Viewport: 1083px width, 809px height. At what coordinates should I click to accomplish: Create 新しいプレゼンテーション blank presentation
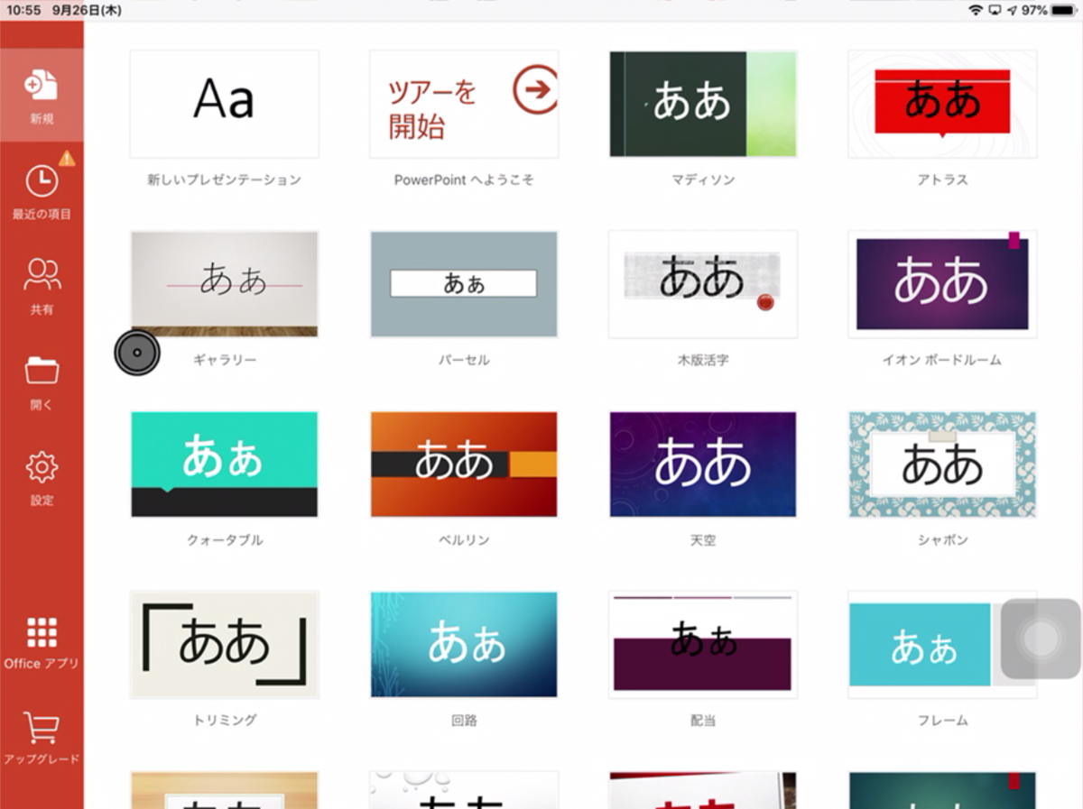pos(225,104)
